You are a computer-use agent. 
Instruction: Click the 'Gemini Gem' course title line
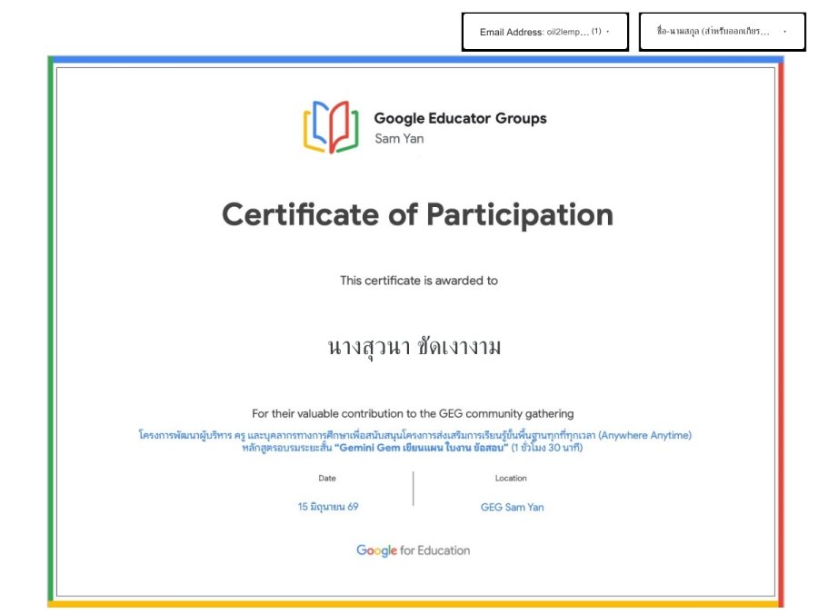pyautogui.click(x=412, y=448)
